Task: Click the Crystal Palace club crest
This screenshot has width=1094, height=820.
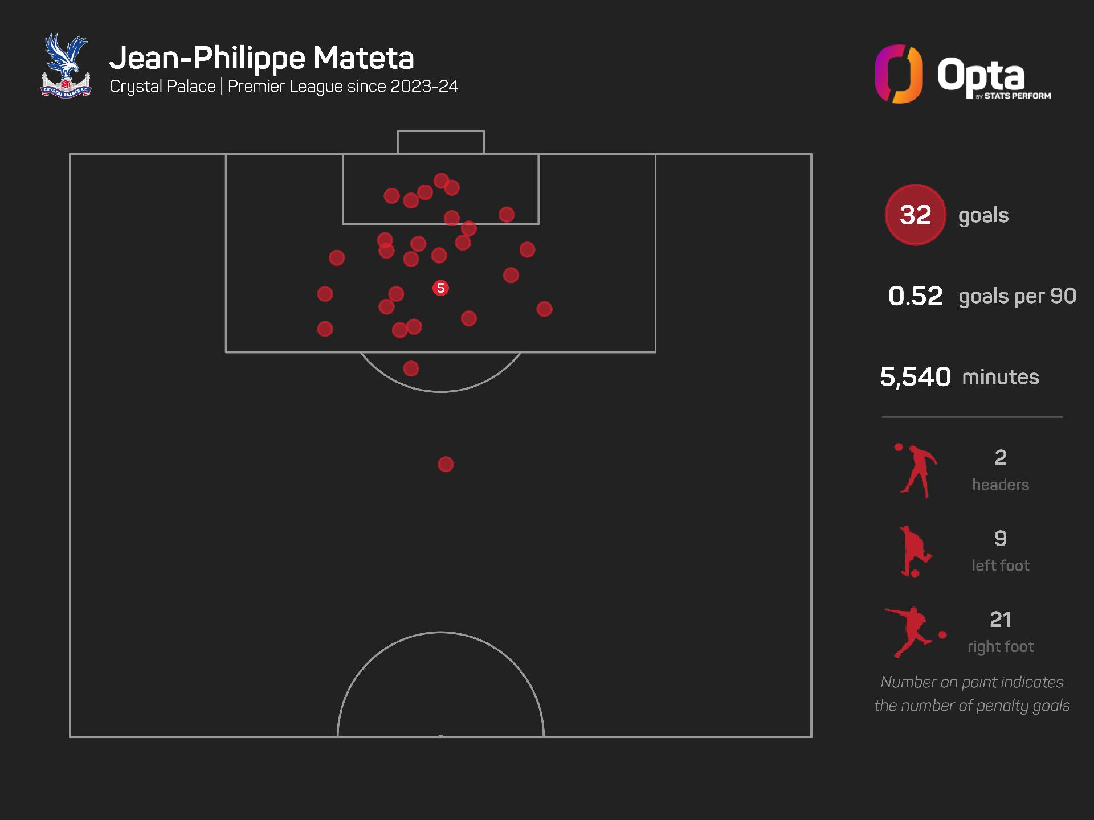Action: (x=66, y=65)
